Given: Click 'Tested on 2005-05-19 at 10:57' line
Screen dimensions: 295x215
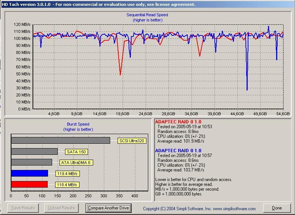Looking at the screenshot, I should [185, 156].
